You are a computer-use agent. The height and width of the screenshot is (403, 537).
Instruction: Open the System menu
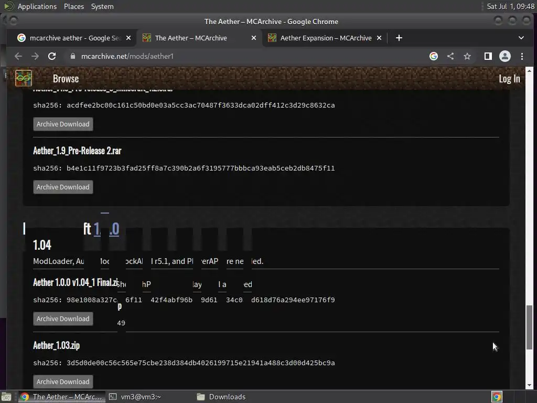click(x=102, y=6)
